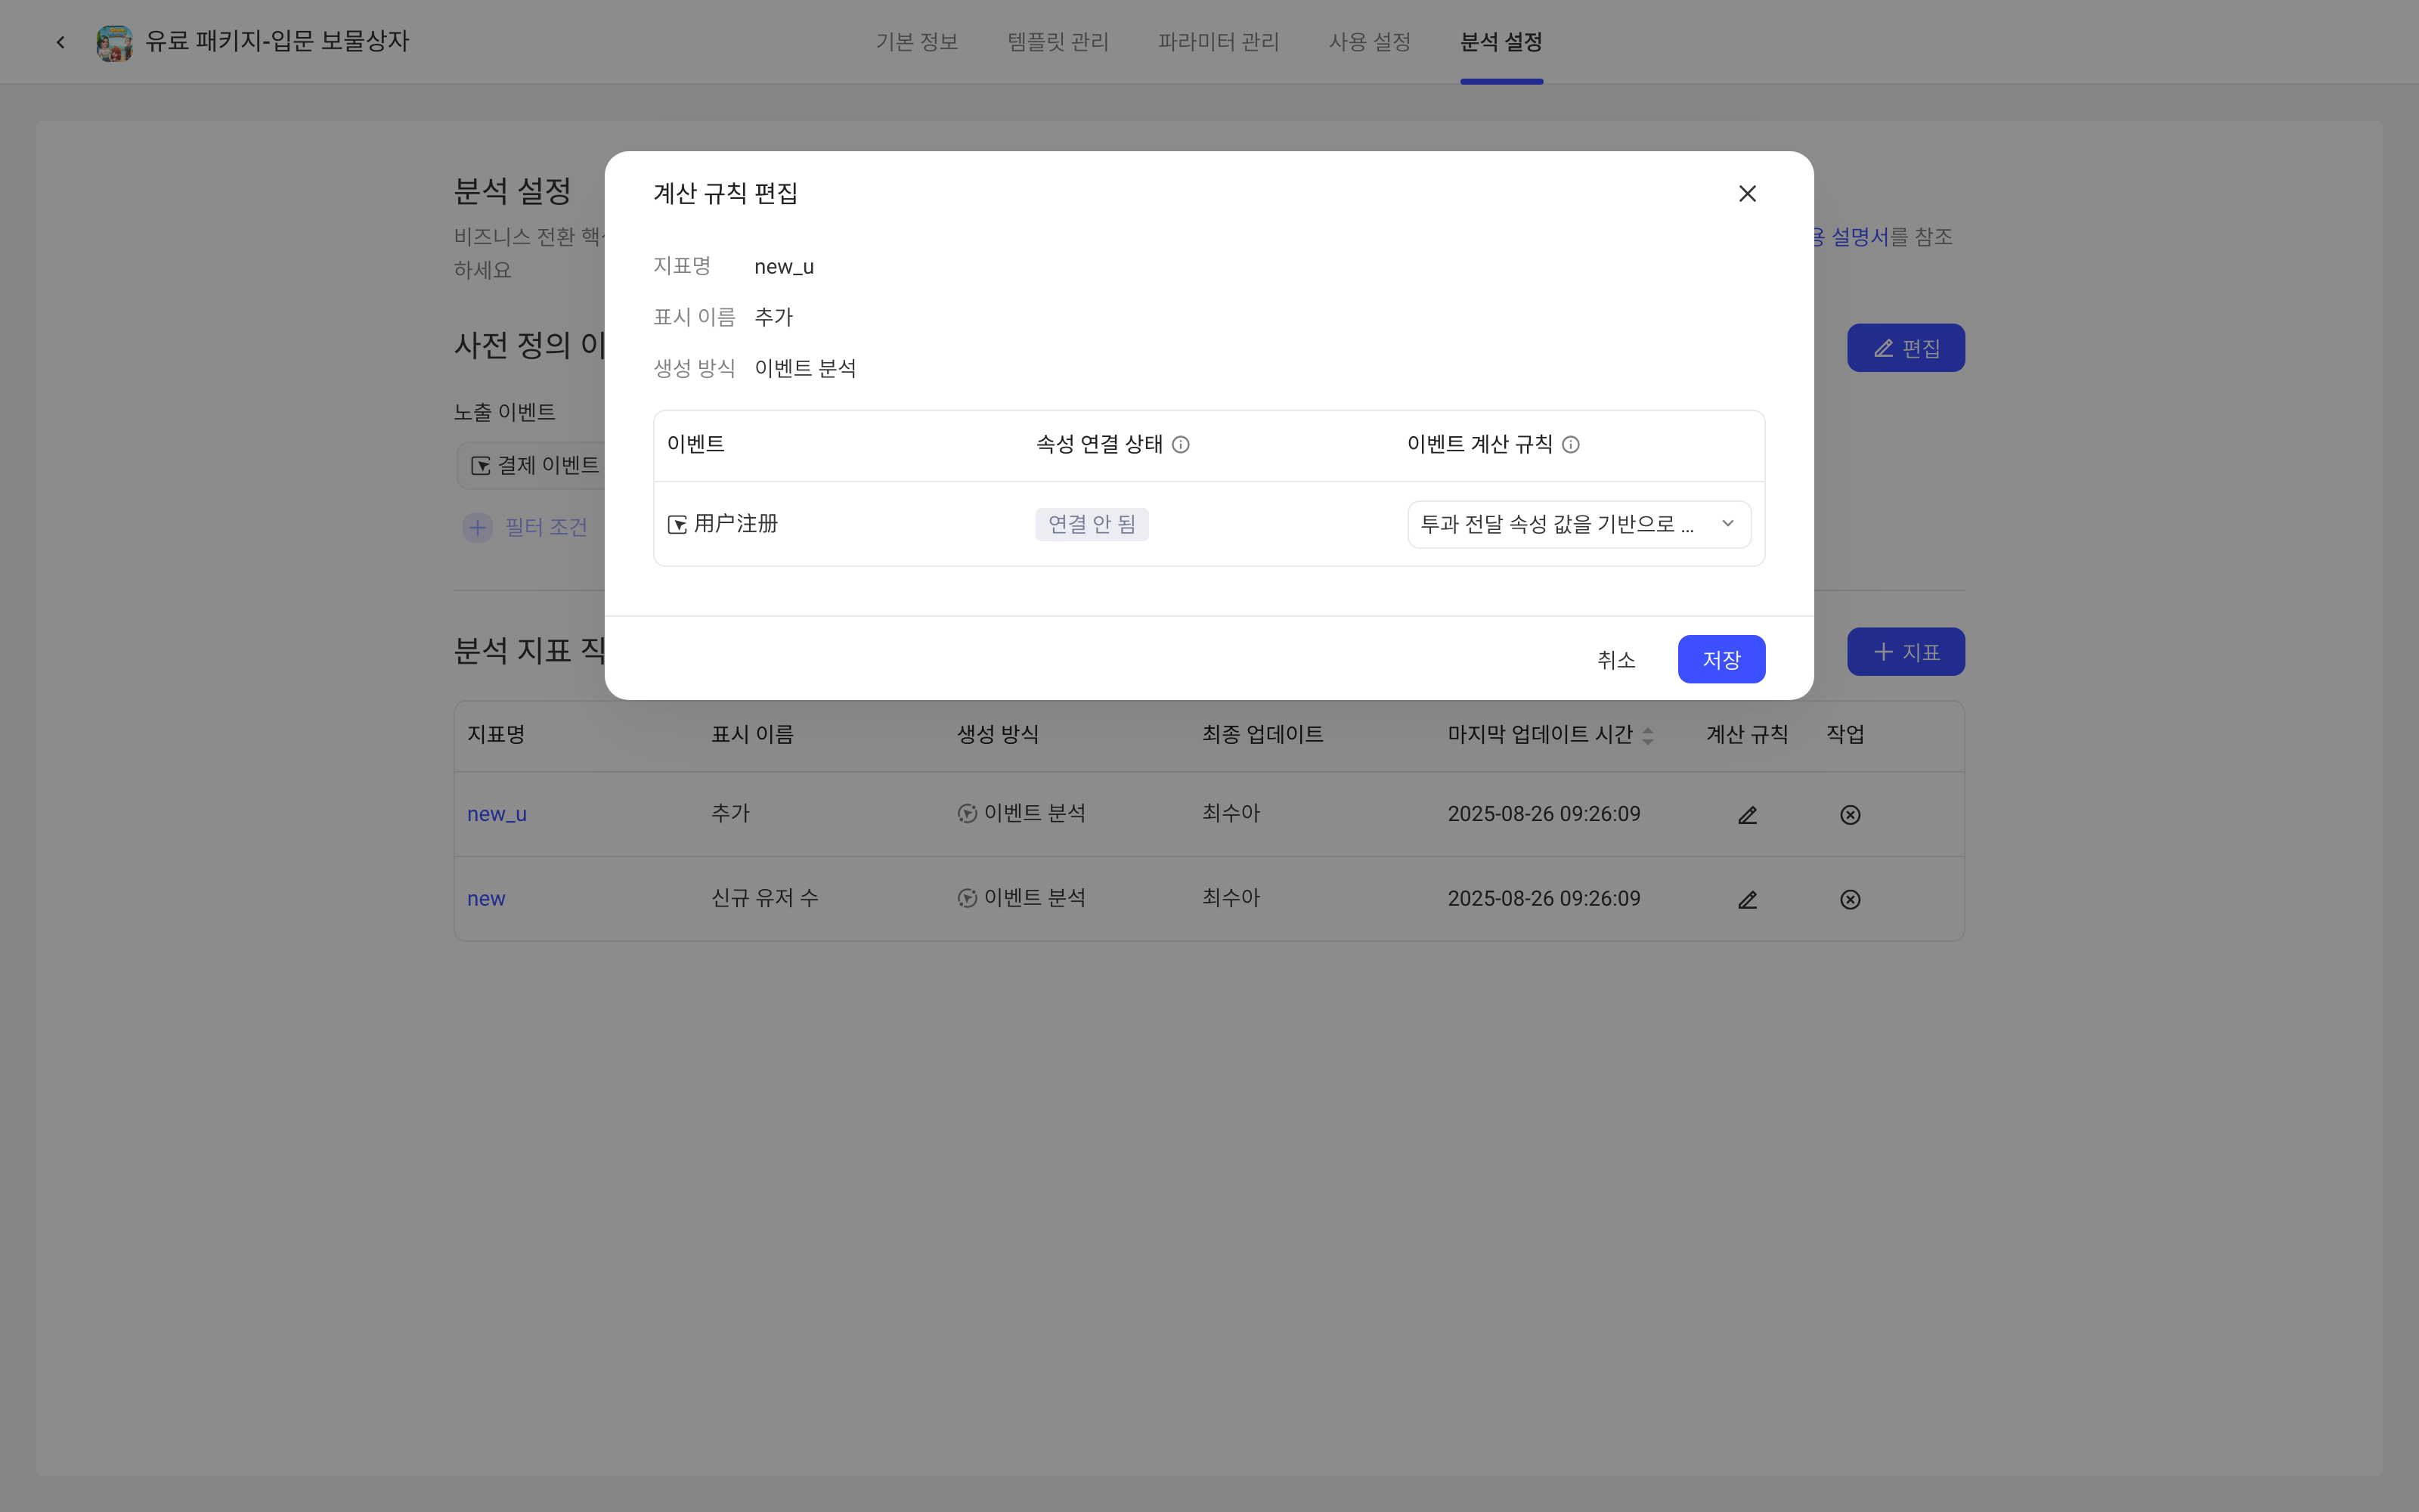This screenshot has height=1512, width=2419.
Task: Edit calculation rule for new row
Action: pyautogui.click(x=1746, y=900)
